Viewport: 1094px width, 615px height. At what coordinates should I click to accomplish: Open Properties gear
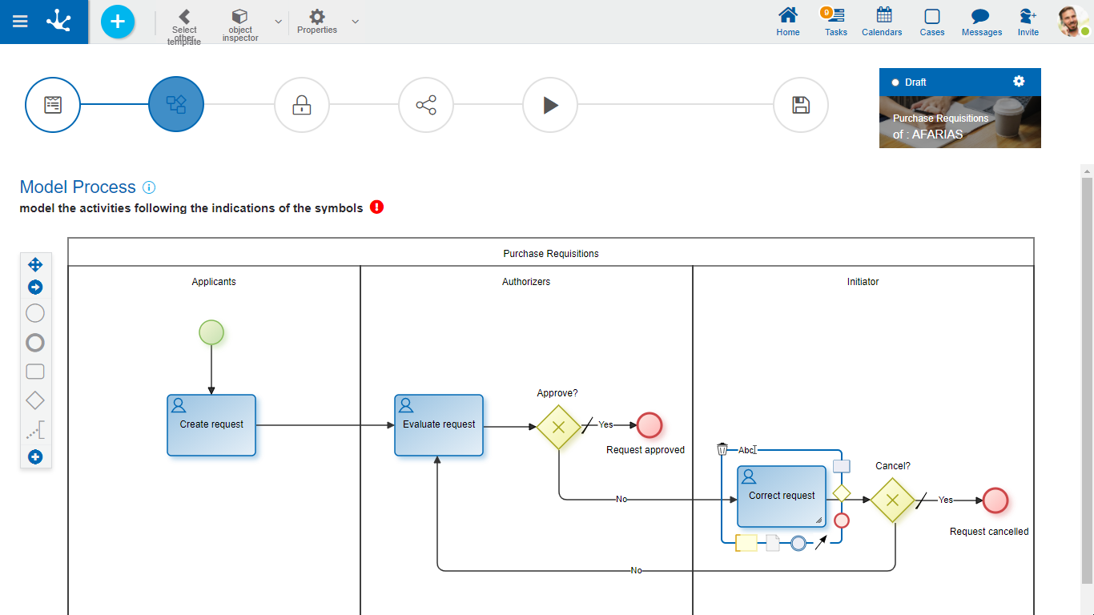point(317,22)
